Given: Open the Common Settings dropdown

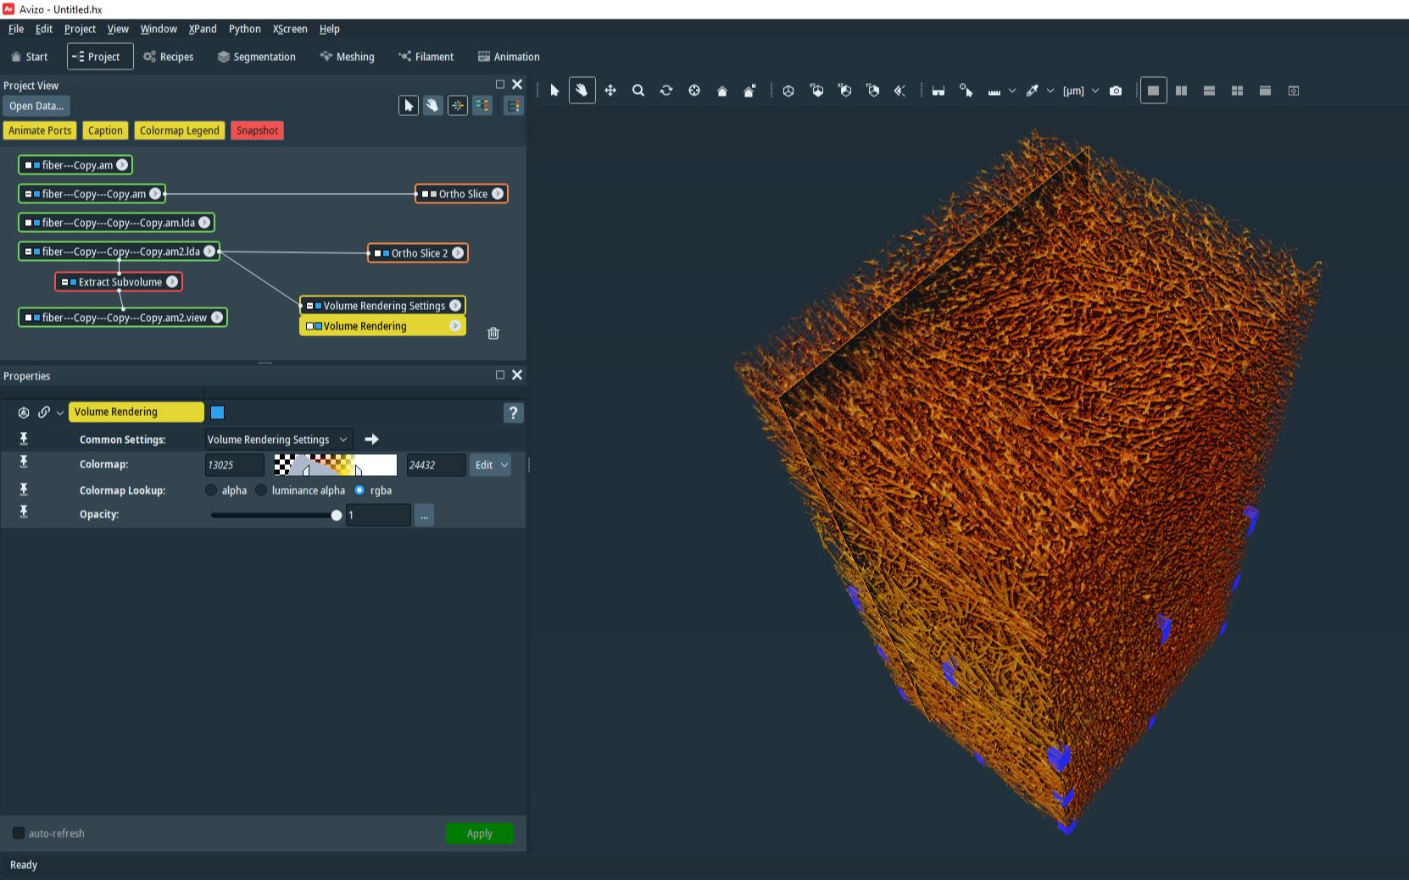Looking at the screenshot, I should point(278,440).
